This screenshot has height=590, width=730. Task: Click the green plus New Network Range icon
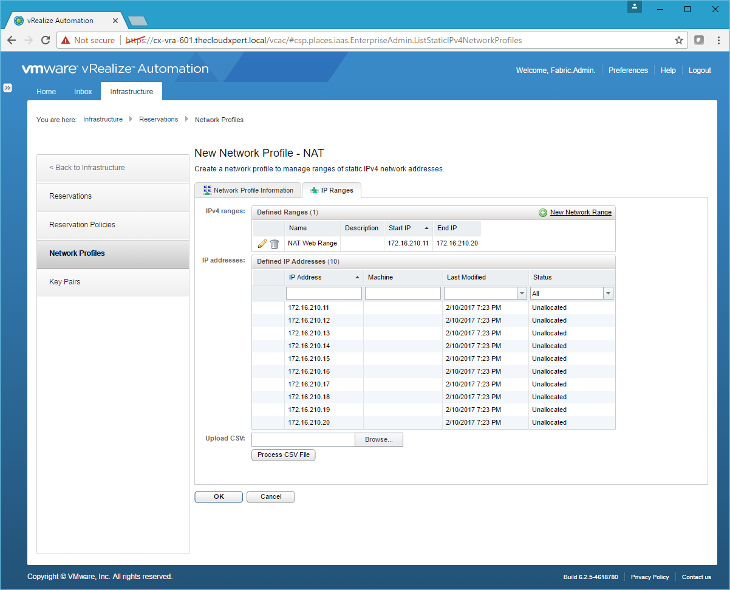click(x=542, y=213)
